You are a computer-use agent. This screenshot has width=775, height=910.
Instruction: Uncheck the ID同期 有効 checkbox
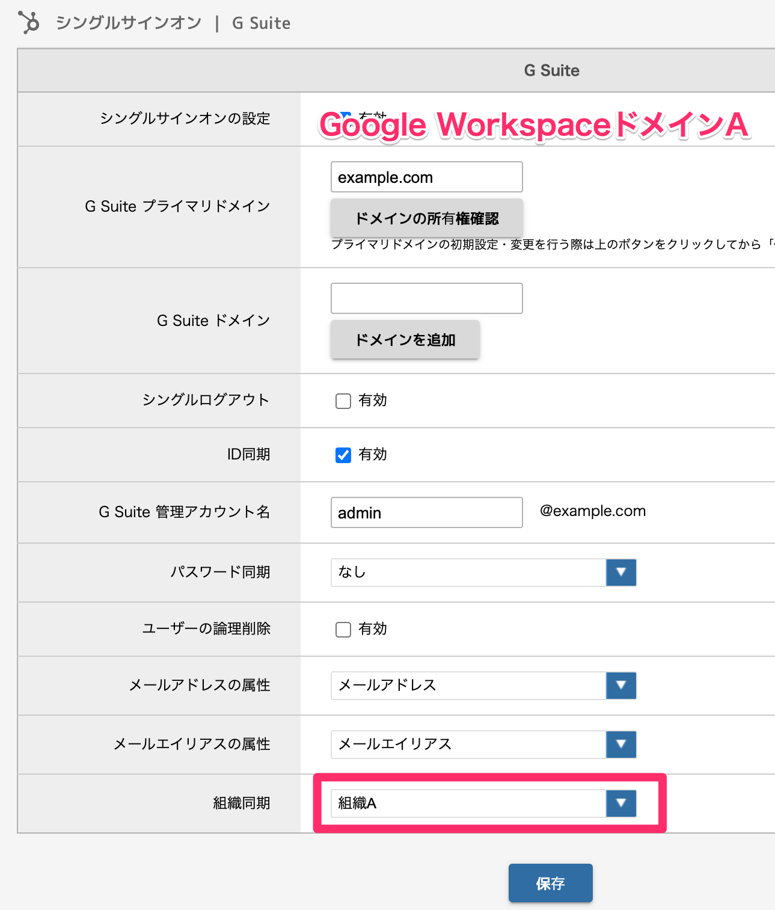[x=343, y=455]
